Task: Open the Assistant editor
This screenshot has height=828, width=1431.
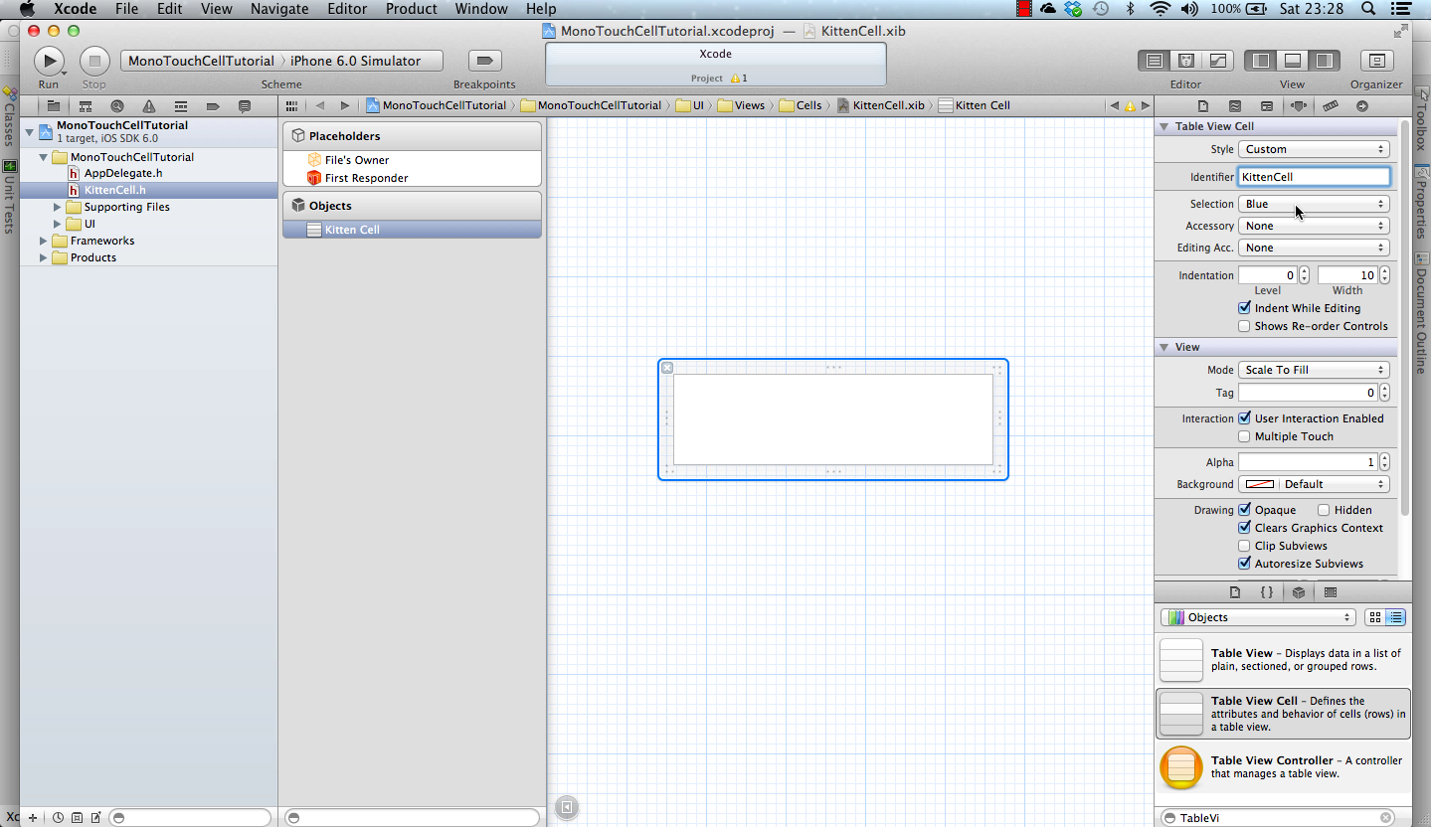Action: point(1186,60)
